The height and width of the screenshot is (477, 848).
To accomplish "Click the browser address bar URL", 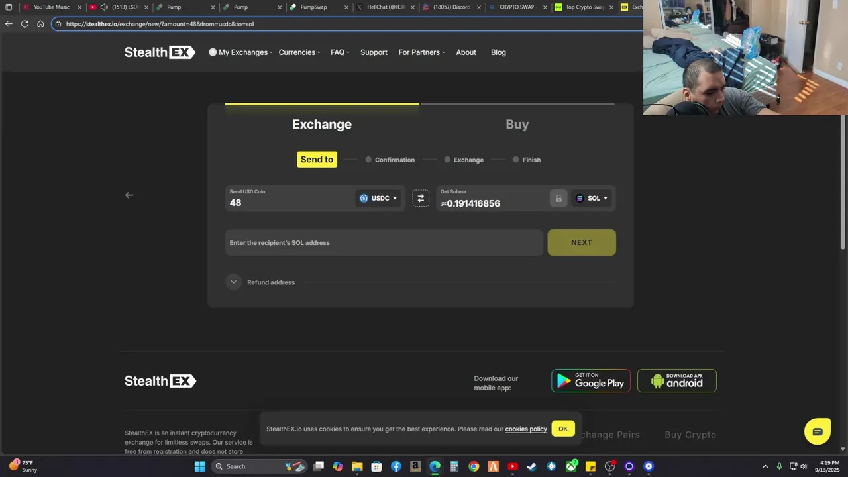I will (160, 24).
